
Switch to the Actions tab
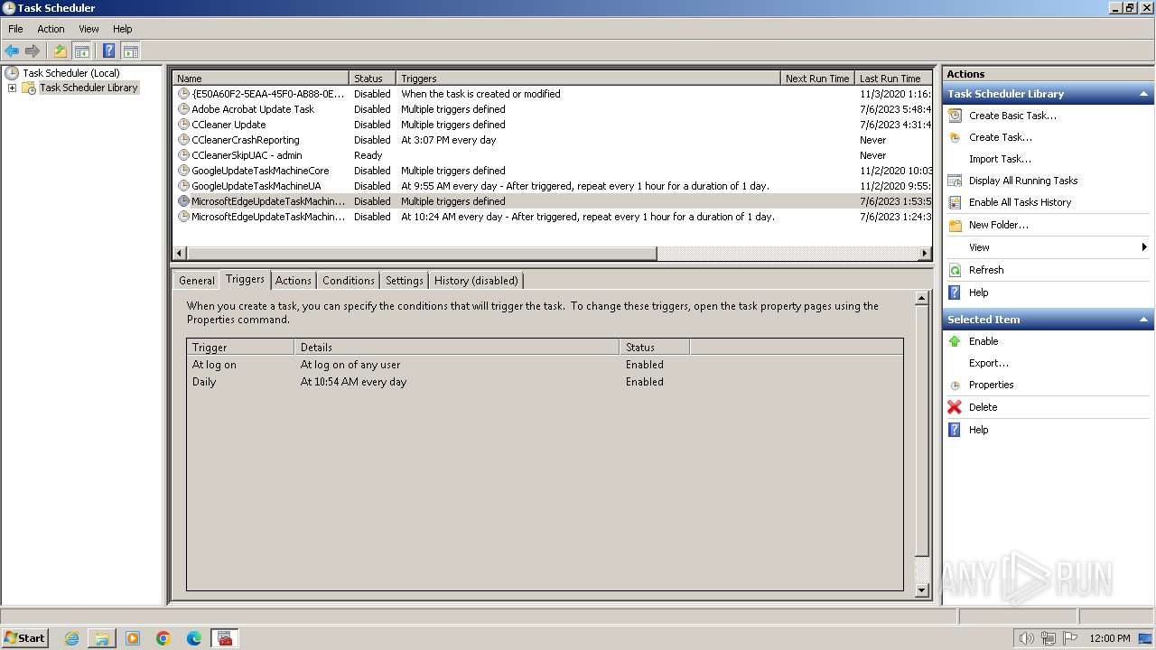293,281
